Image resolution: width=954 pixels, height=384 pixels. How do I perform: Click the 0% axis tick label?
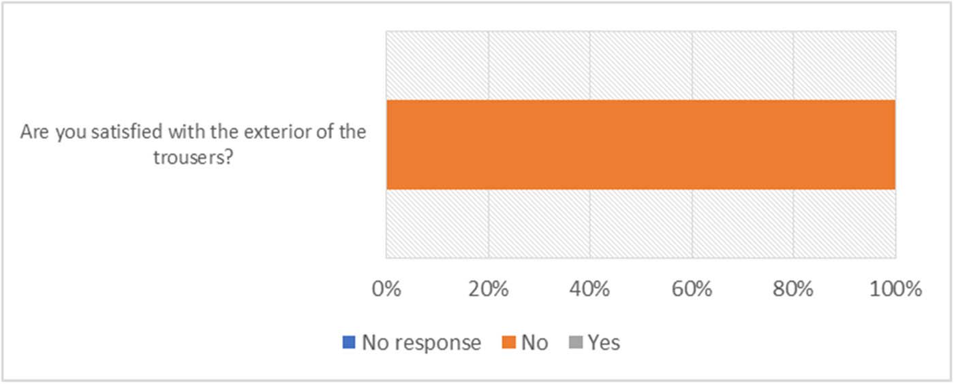coord(386,288)
